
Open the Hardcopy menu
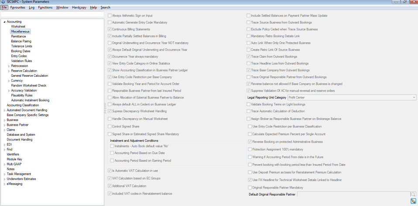tap(79, 7)
